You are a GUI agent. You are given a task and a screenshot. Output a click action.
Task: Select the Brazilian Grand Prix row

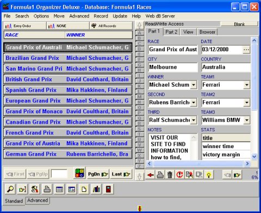point(67,58)
